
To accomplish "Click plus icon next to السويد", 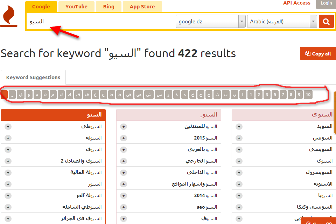I will [x=239, y=127].
